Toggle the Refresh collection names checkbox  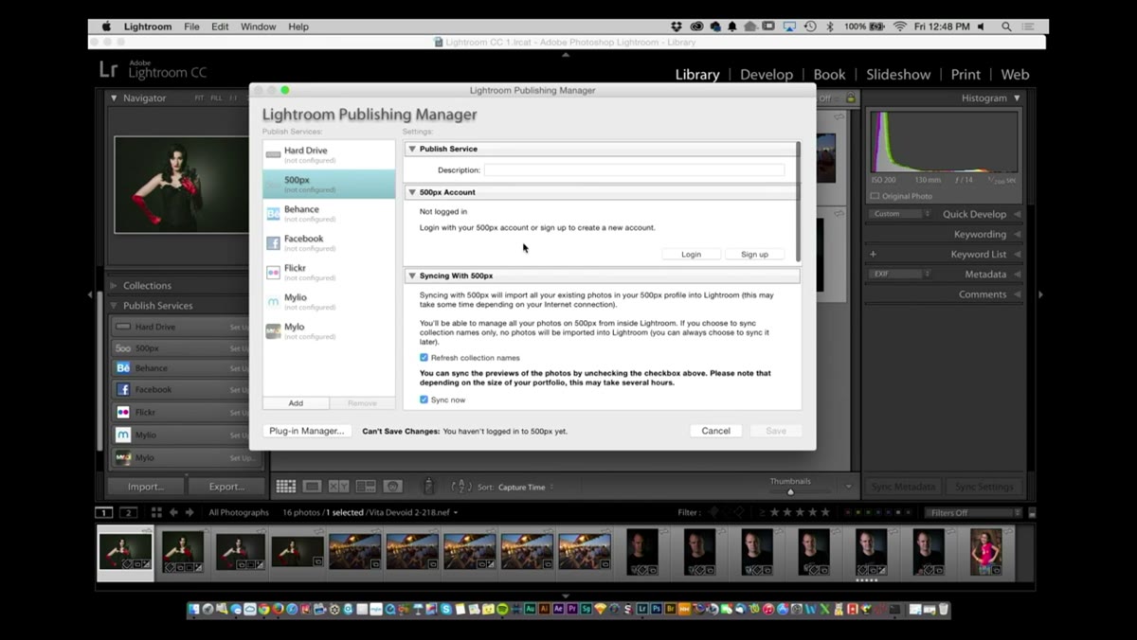tap(424, 358)
